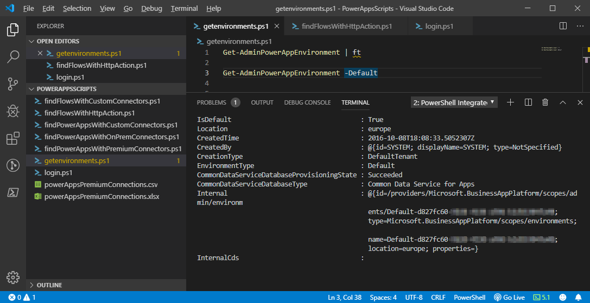Create a new terminal with plus icon
This screenshot has height=303, width=590.
click(510, 102)
